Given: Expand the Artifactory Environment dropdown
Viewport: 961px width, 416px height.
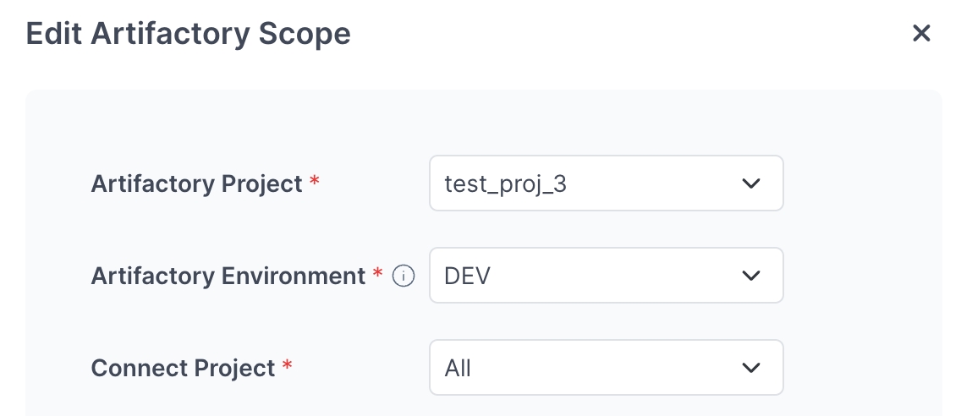Looking at the screenshot, I should pos(606,276).
